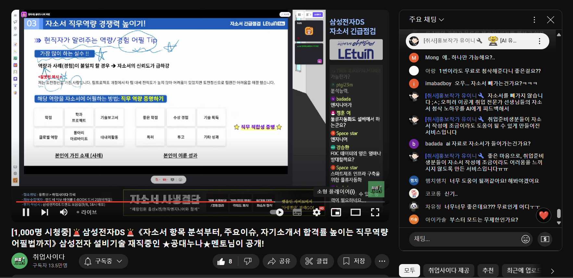The height and width of the screenshot is (278, 573).
Task: Open more options on pinned chat message
Action: (x=539, y=41)
